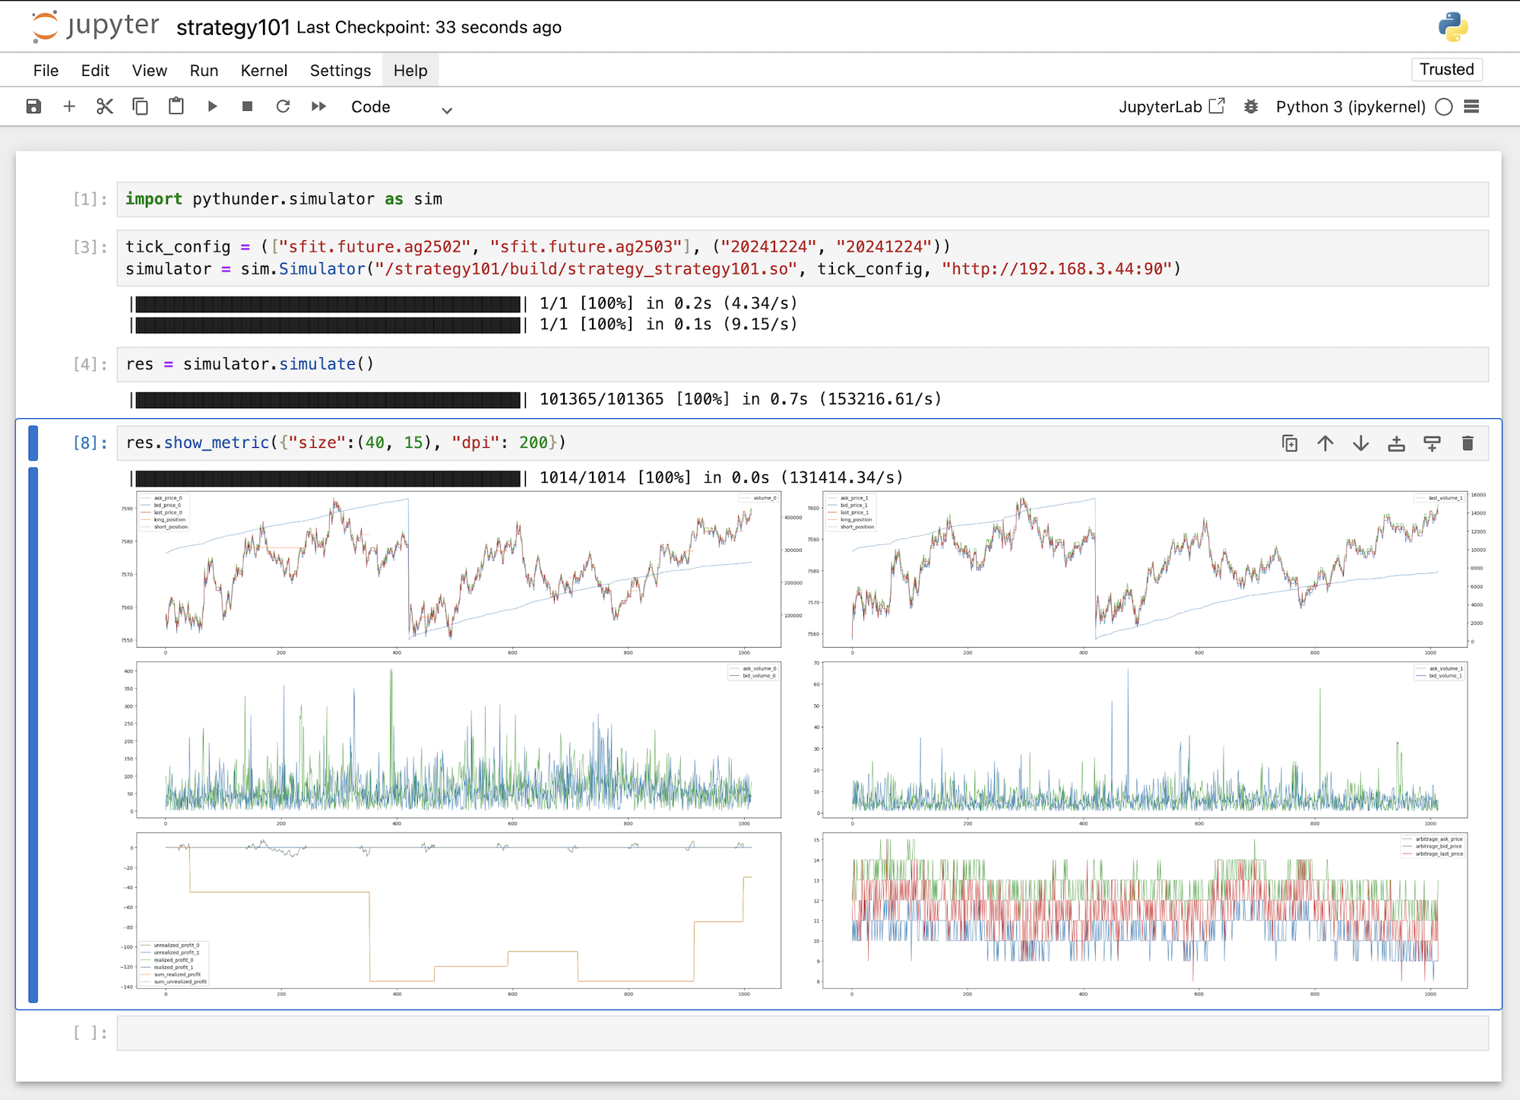Copy the selected cell from the toolbar
Viewport: 1520px width, 1100px height.
pyautogui.click(x=141, y=106)
